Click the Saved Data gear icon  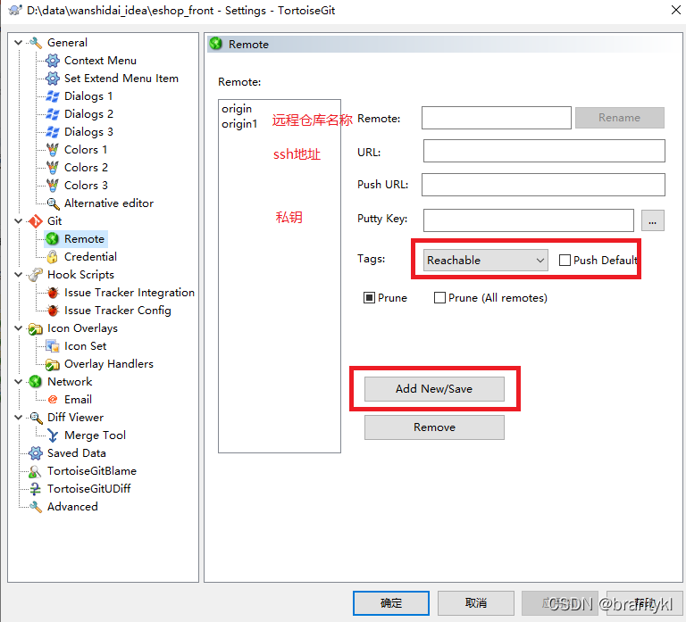pyautogui.click(x=36, y=453)
